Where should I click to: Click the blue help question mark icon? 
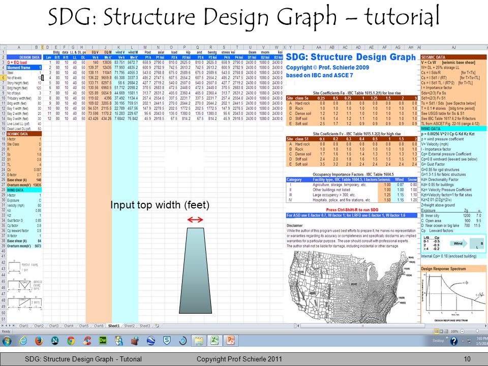(x=454, y=341)
